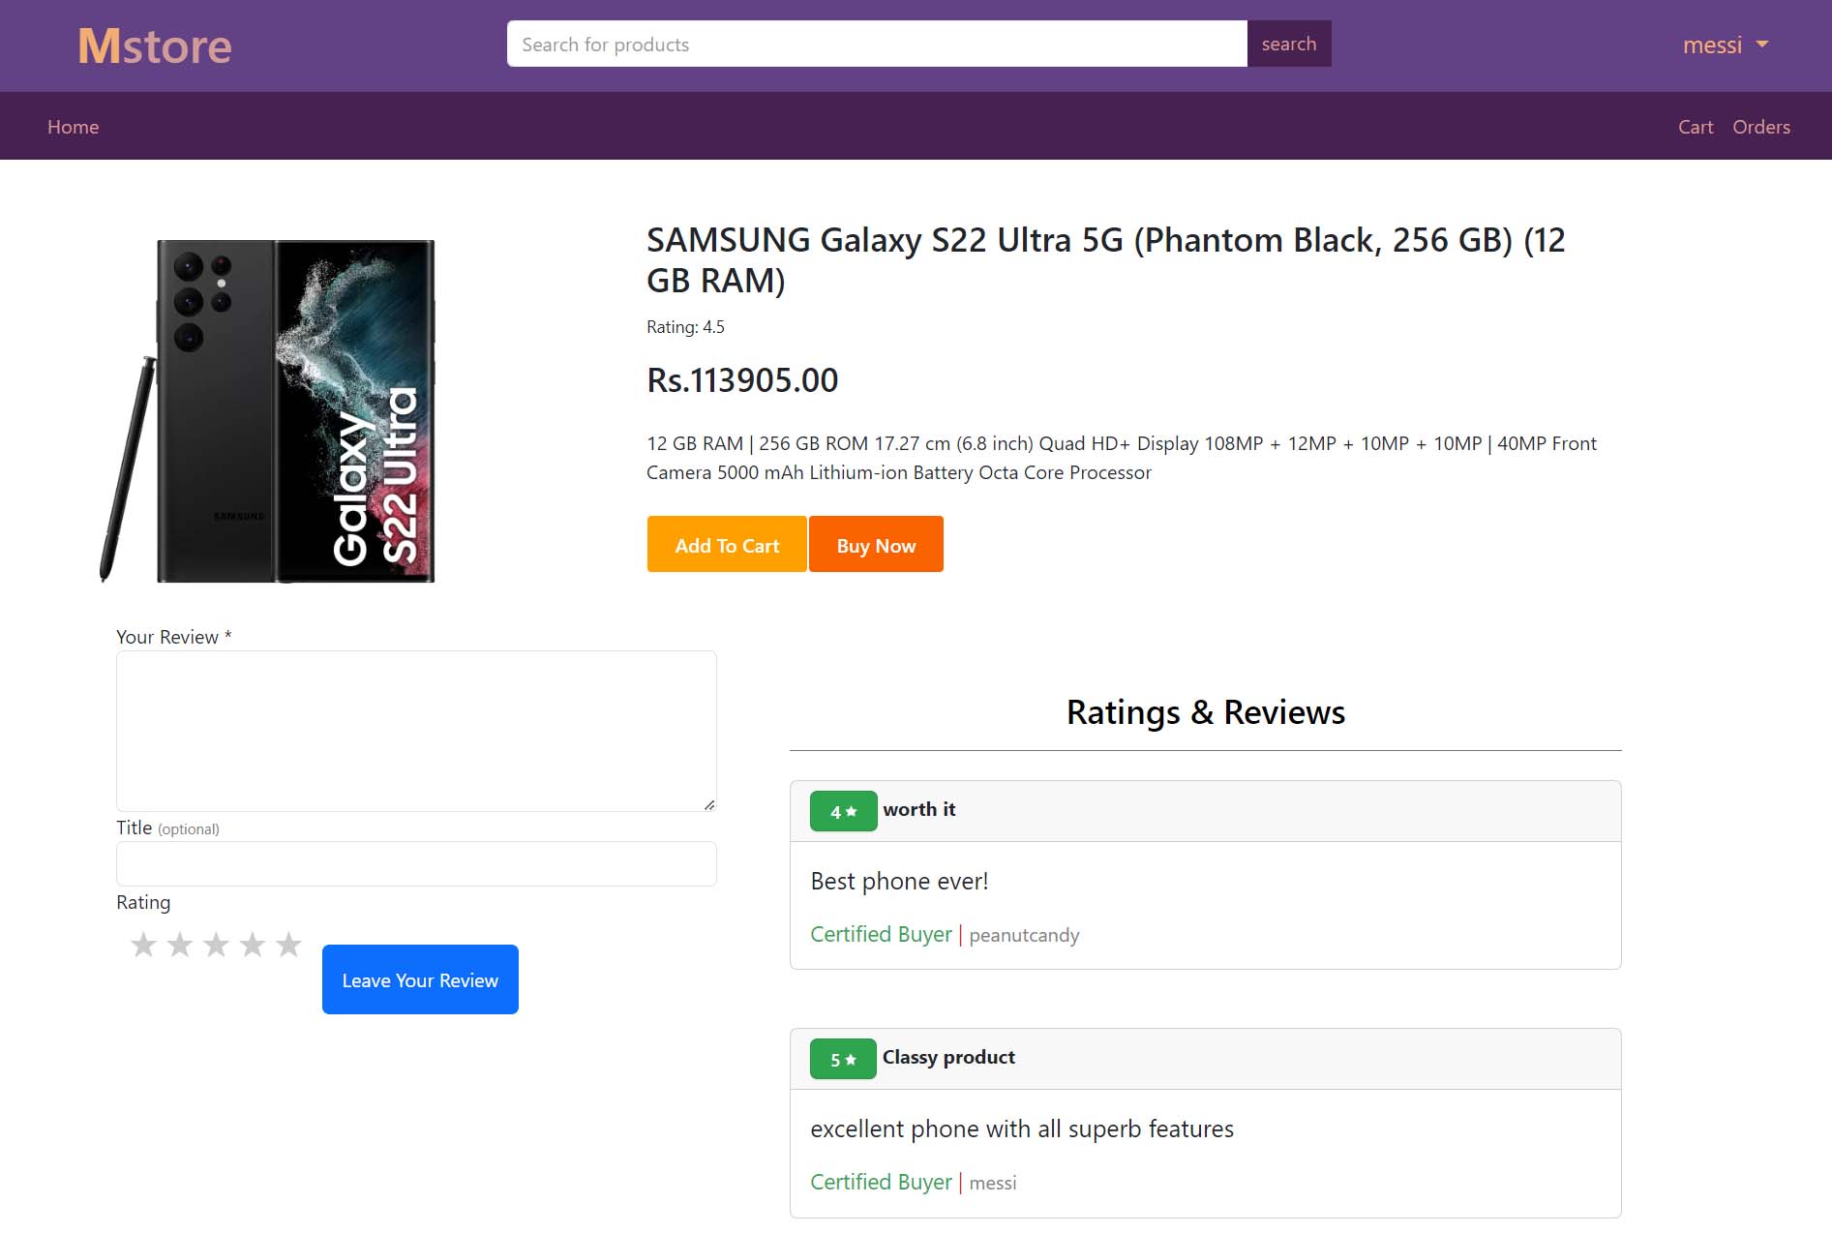Select the 'Classy product' review title
This screenshot has width=1832, height=1234.
[x=948, y=1057]
